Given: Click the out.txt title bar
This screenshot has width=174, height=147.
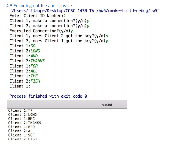Looking at the screenshot, I should (x=67, y=105).
